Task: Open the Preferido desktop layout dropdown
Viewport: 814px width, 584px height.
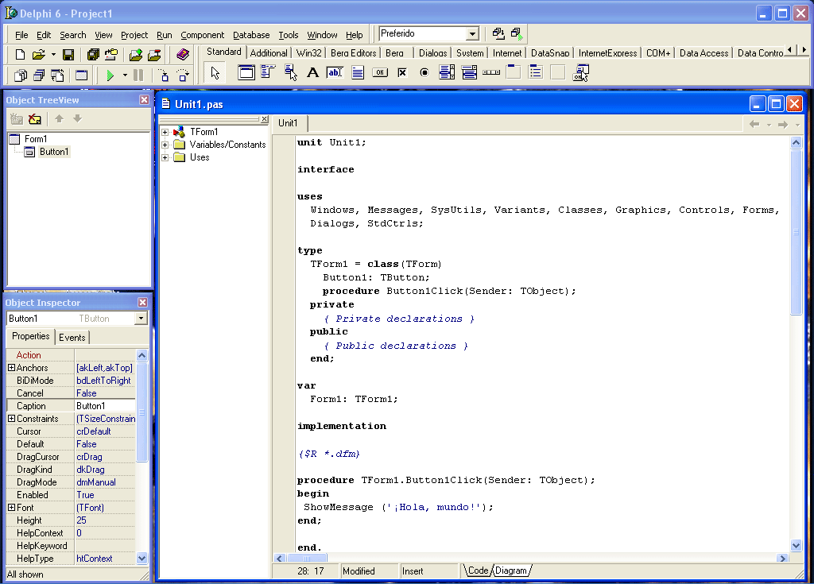Action: tap(474, 33)
